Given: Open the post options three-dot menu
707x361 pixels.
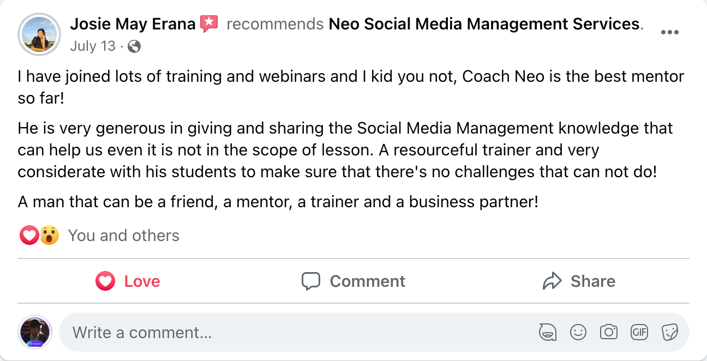Looking at the screenshot, I should coord(669,32).
